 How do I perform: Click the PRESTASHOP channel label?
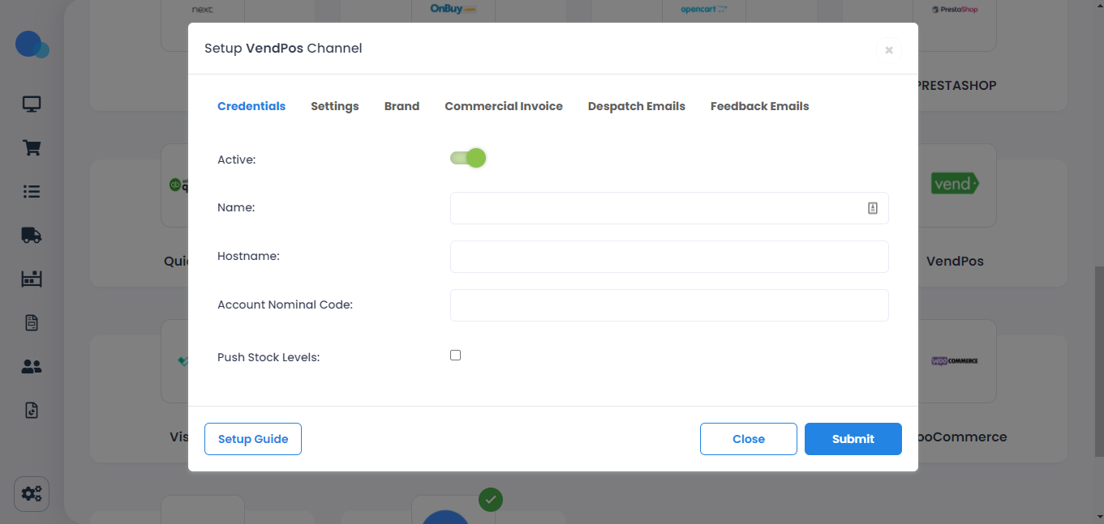pos(956,85)
